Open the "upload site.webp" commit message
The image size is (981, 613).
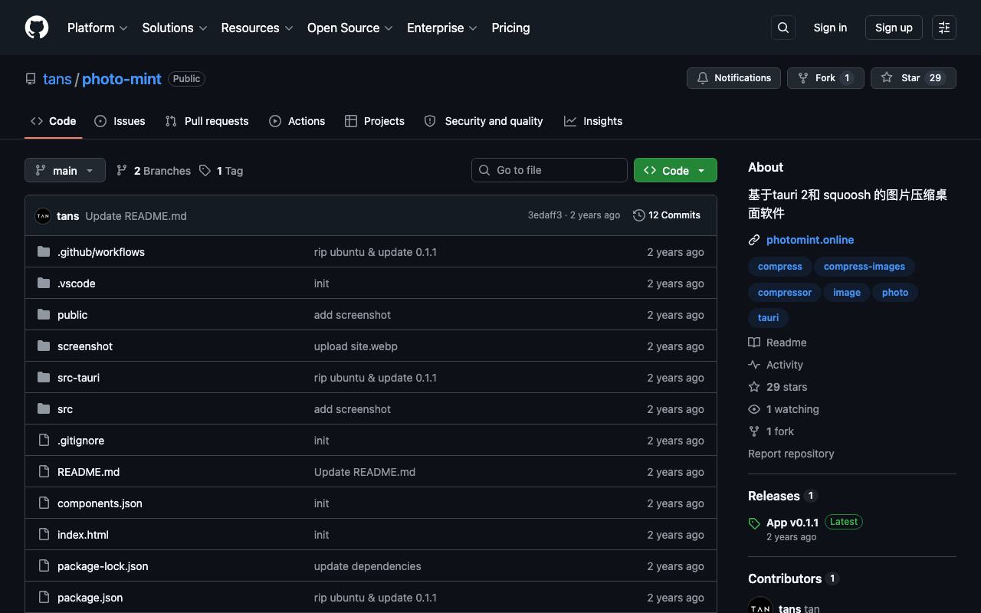click(356, 346)
